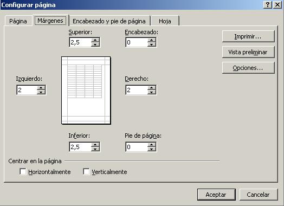Screen dimensions: 284x206
Task: Increase the Encabezado value with up arrow
Action: 152,40
